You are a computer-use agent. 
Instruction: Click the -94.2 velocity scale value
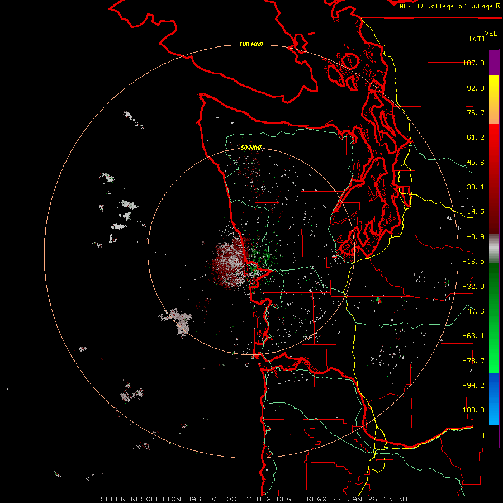[x=473, y=386]
